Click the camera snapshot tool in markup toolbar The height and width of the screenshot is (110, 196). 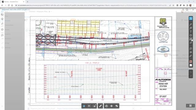tap(190, 52)
